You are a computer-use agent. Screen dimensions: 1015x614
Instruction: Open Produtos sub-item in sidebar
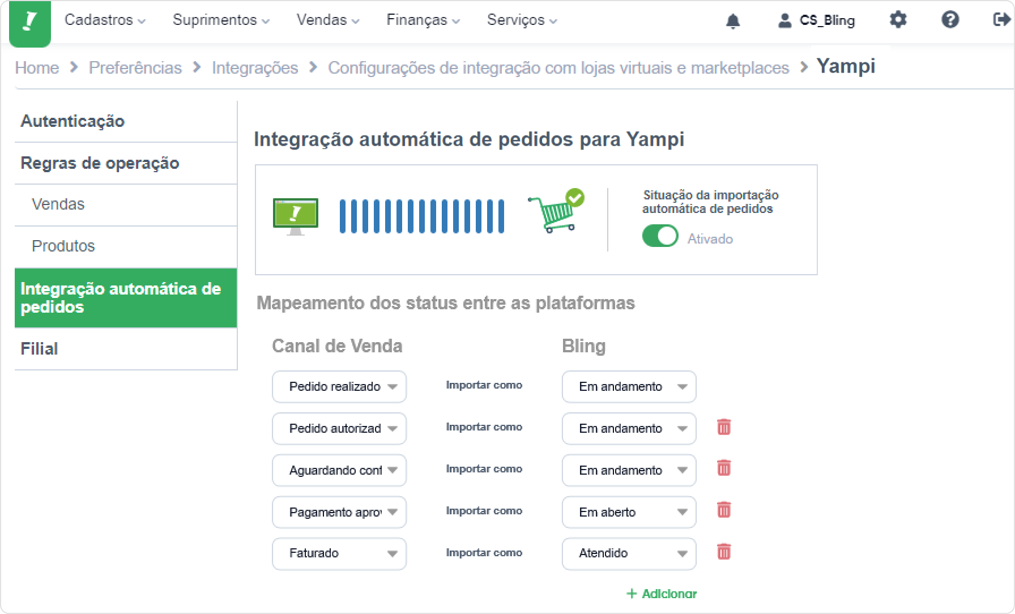click(126, 246)
